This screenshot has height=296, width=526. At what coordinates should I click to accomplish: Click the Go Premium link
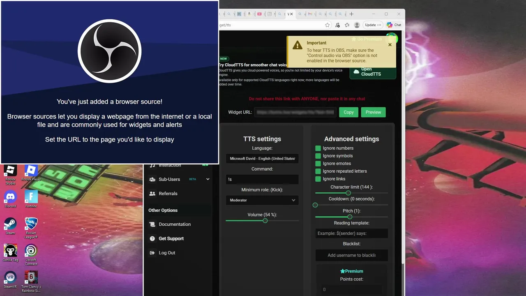tap(367, 39)
